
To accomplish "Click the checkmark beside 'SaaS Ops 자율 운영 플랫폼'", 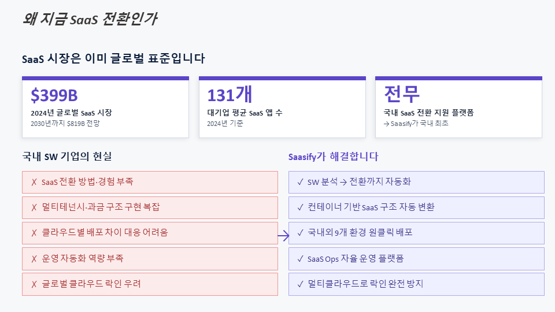I will [x=300, y=258].
